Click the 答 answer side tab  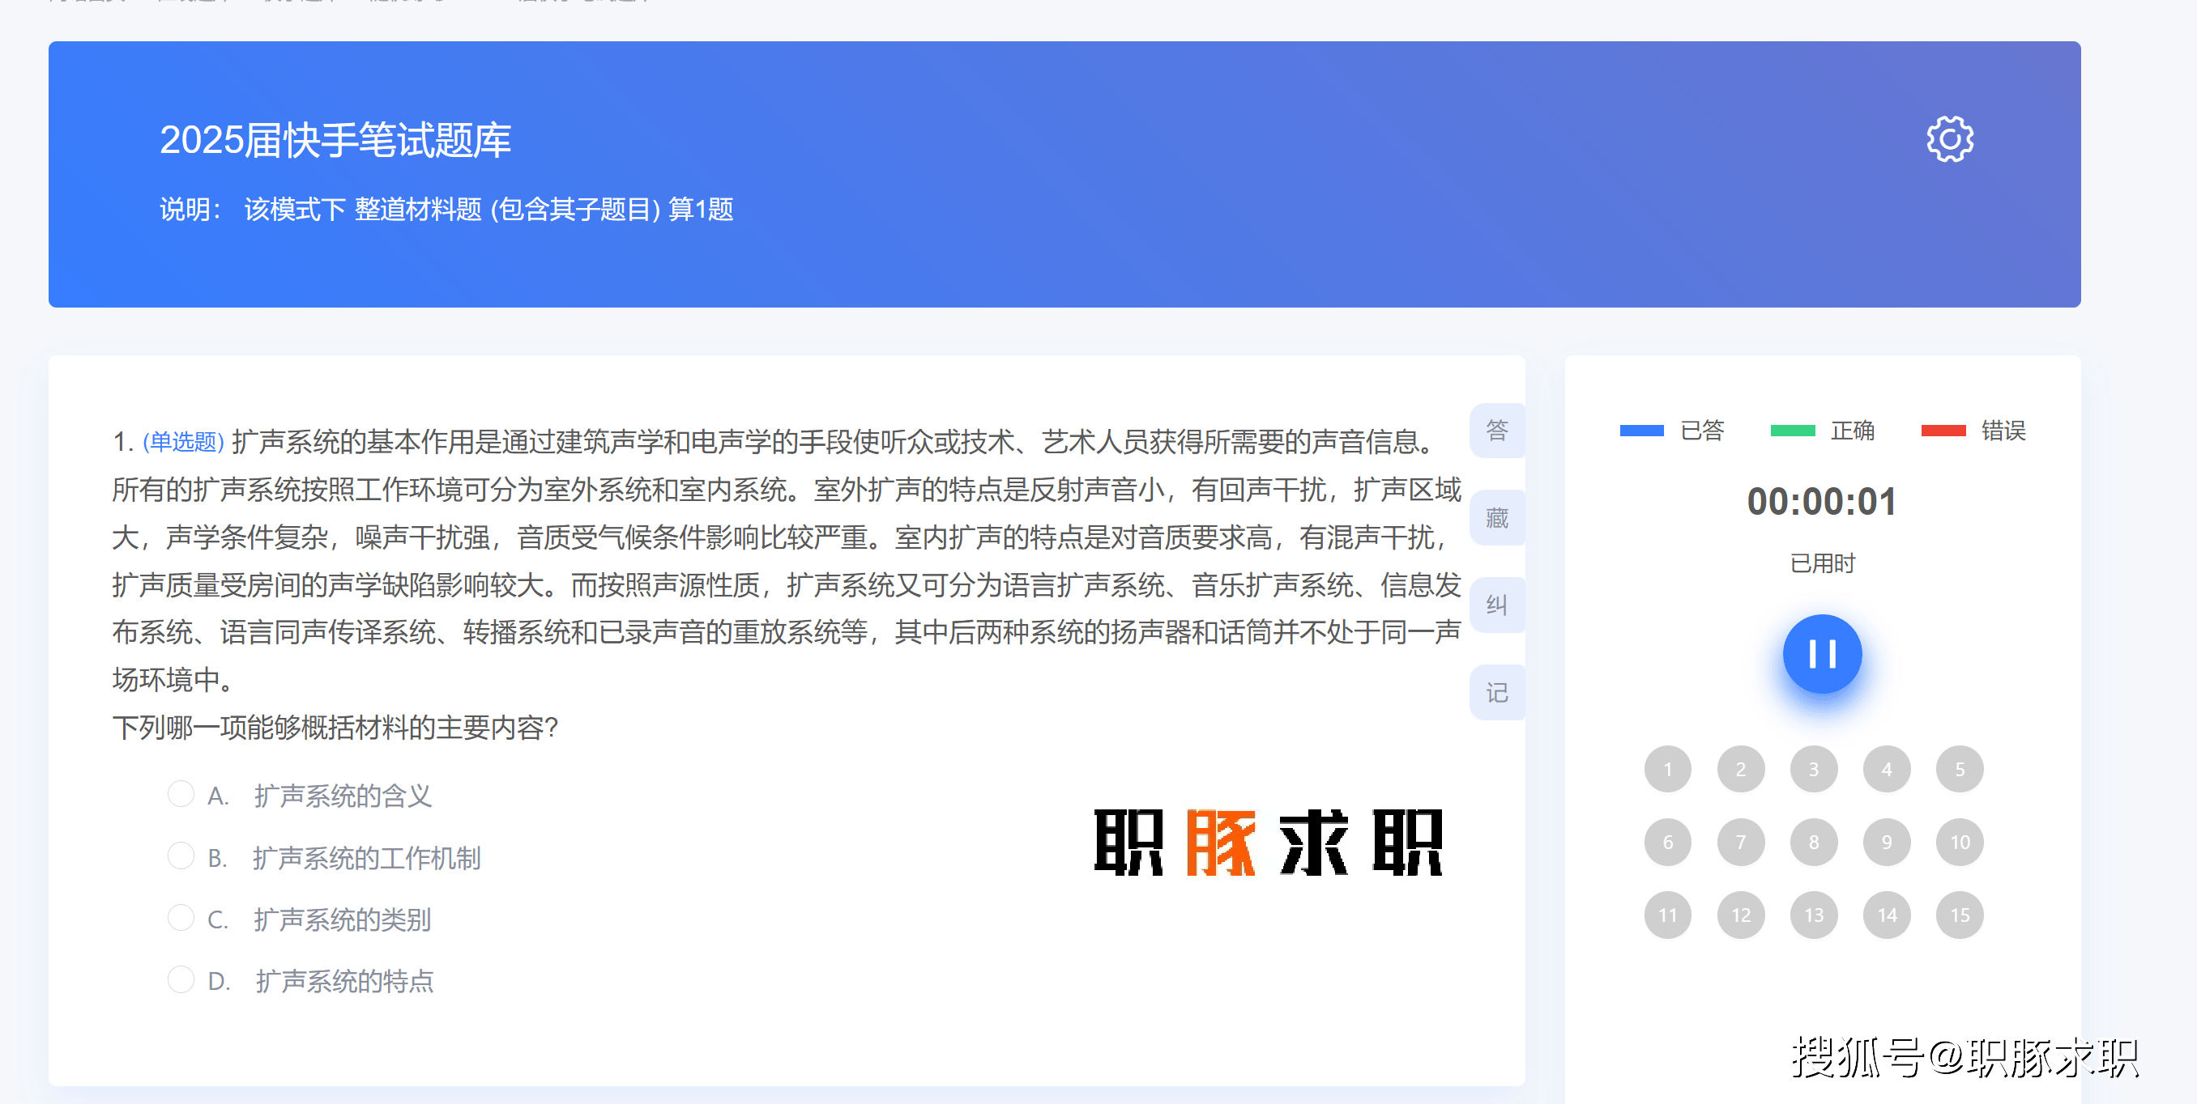[1496, 430]
